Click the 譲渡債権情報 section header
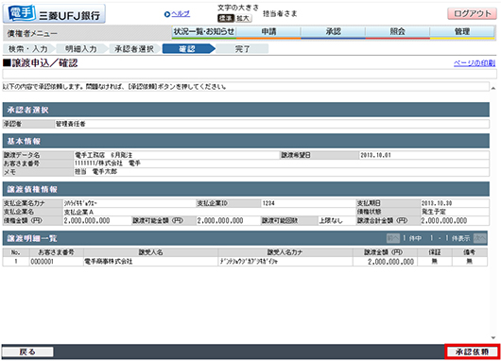This screenshot has height=361, width=501. pyautogui.click(x=246, y=189)
